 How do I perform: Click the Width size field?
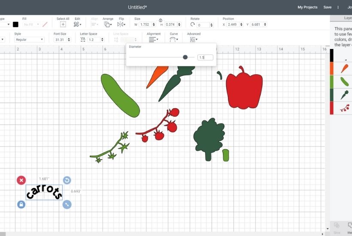click(x=145, y=24)
